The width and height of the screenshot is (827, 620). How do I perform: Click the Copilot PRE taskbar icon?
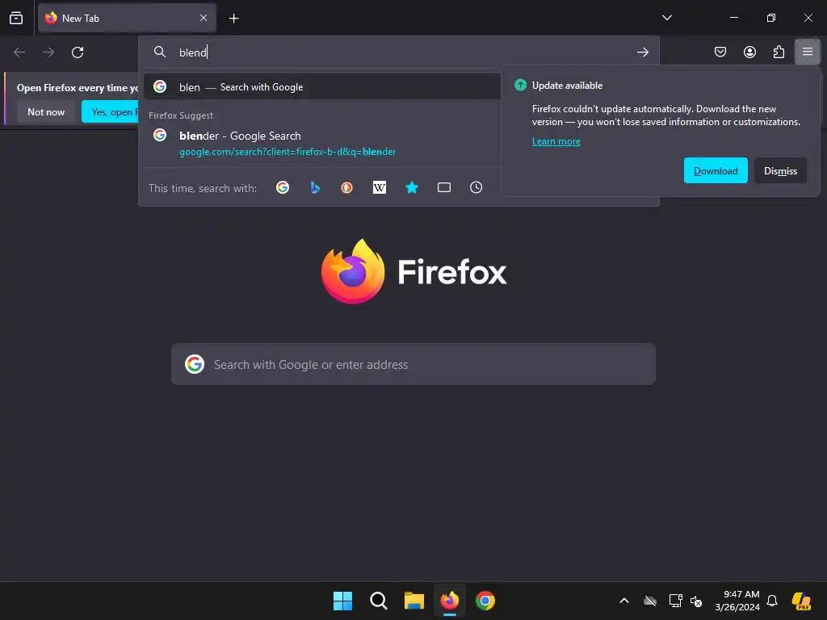tap(802, 601)
